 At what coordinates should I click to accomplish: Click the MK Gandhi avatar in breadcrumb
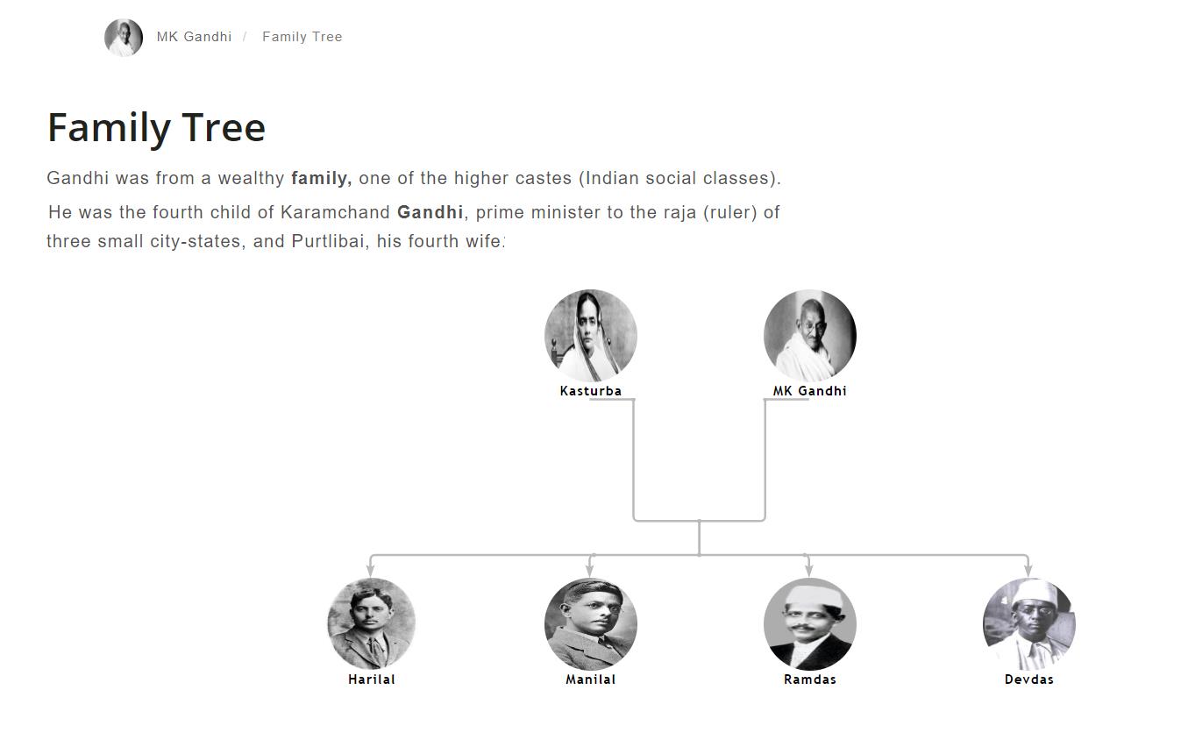[124, 38]
